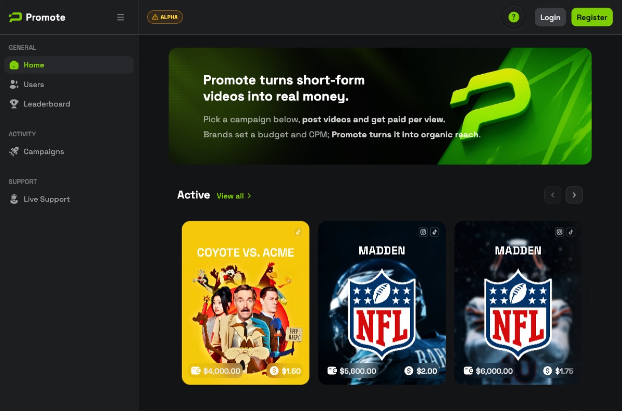
Task: Click the Promote logo icon
Action: (x=15, y=17)
